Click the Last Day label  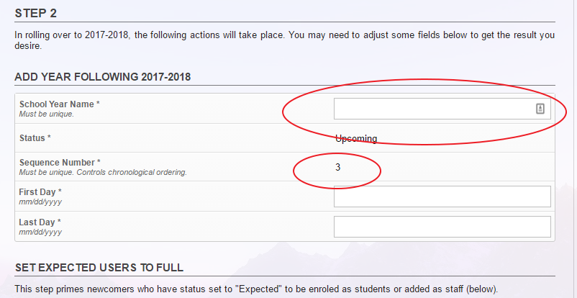[x=40, y=222]
